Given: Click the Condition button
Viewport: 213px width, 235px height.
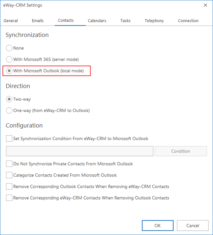Looking at the screenshot, I should (x=181, y=151).
